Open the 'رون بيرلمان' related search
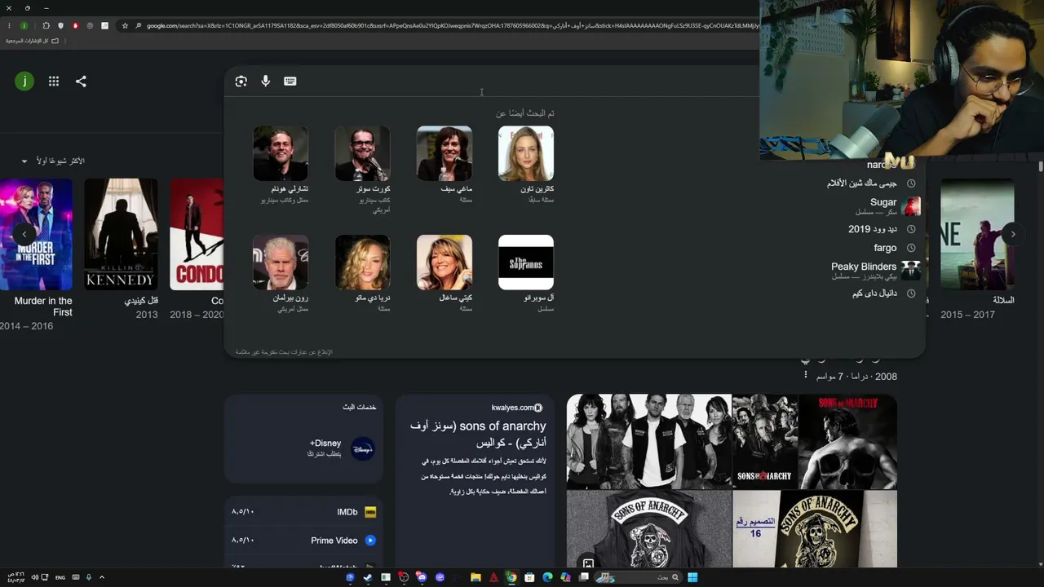 click(x=281, y=274)
